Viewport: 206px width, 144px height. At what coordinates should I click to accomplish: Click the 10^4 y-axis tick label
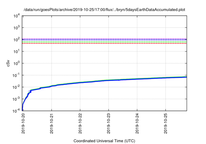16,16
